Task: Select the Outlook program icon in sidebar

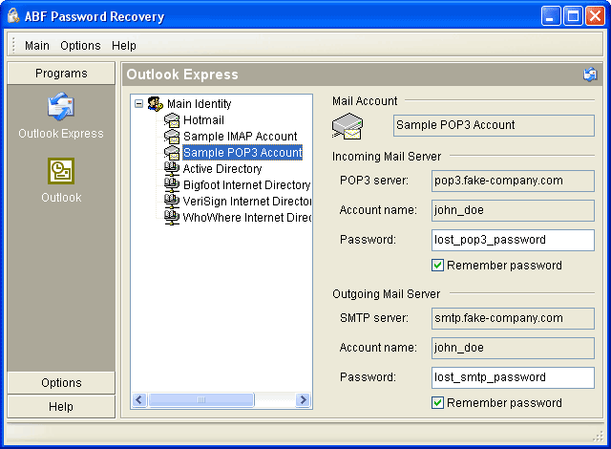Action: (61, 171)
